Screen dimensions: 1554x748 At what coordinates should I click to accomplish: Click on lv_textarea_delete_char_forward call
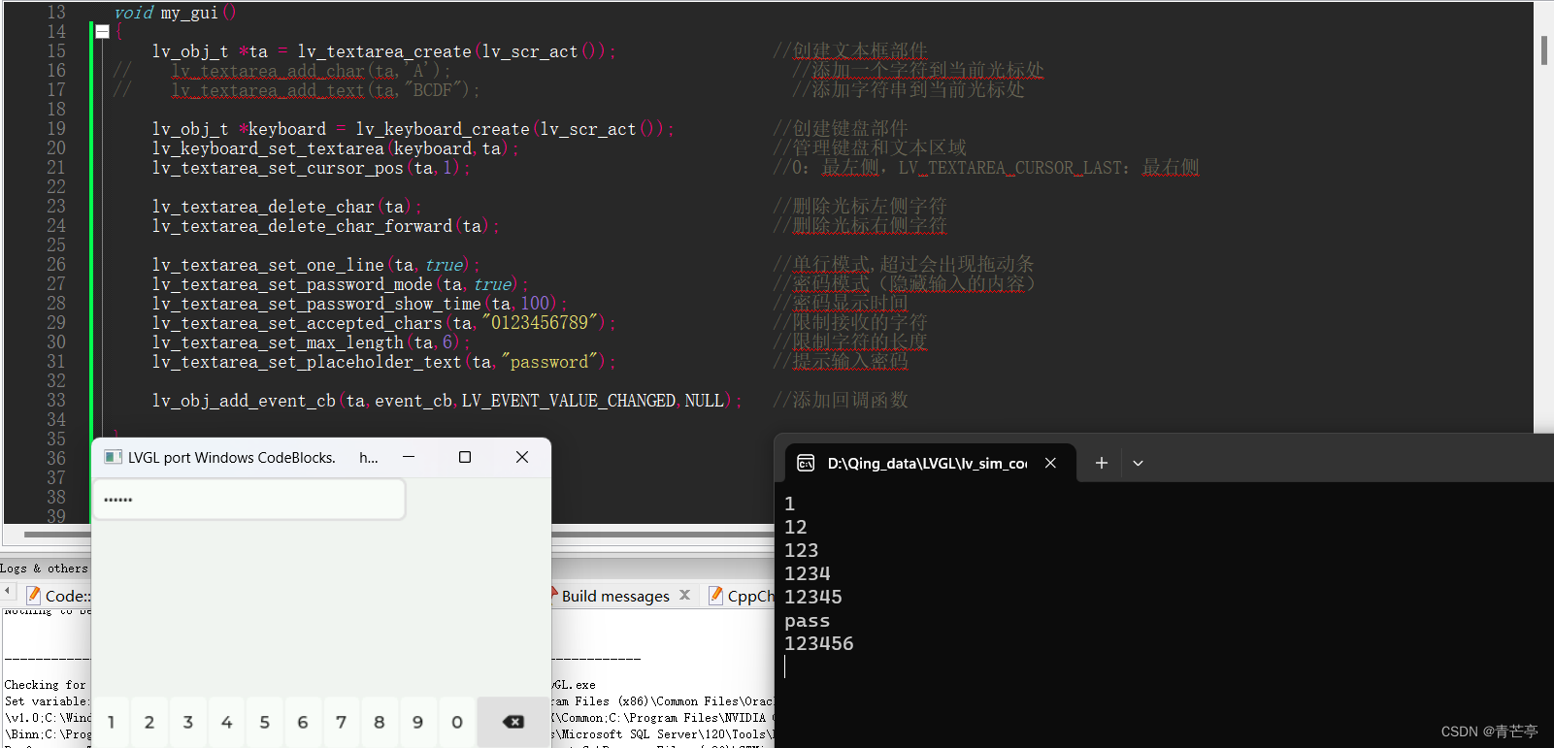click(x=302, y=226)
